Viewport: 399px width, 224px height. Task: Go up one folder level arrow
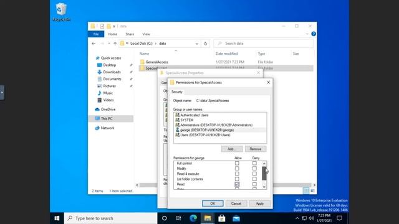(115, 44)
